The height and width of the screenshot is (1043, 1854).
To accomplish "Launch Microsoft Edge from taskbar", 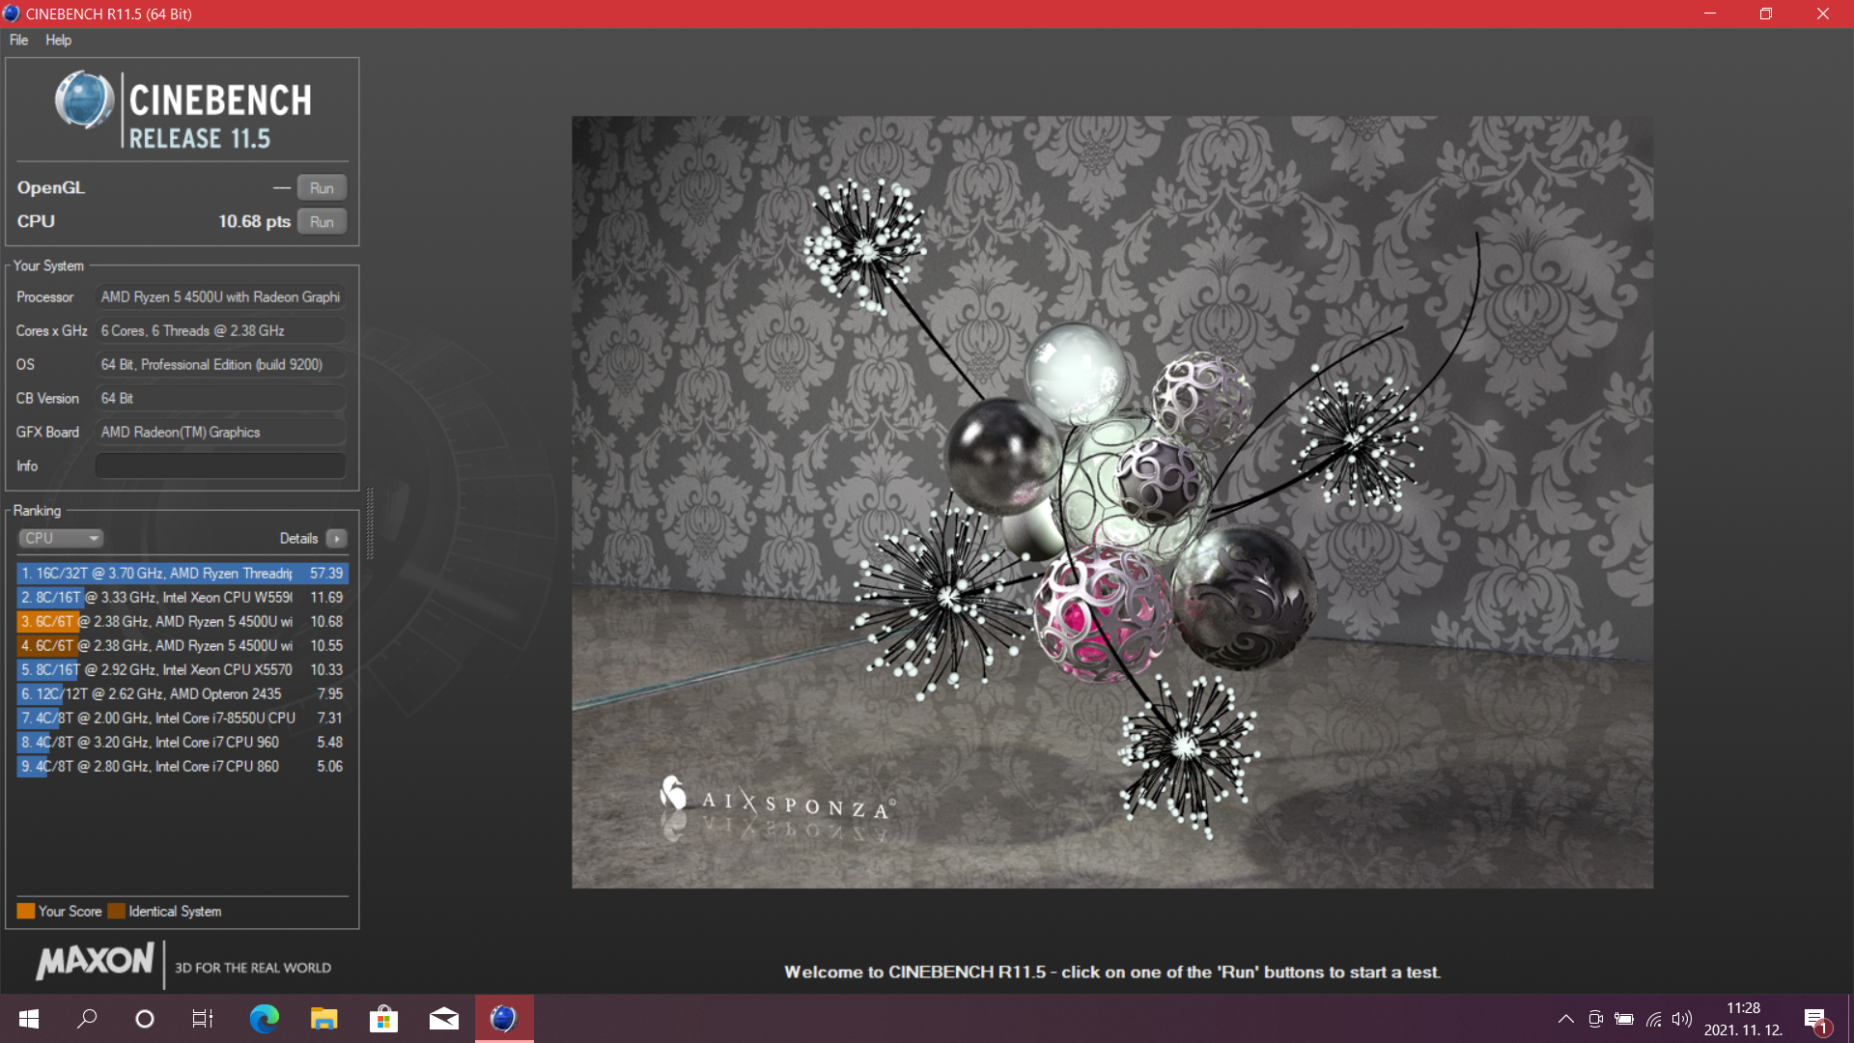I will pos(264,1019).
